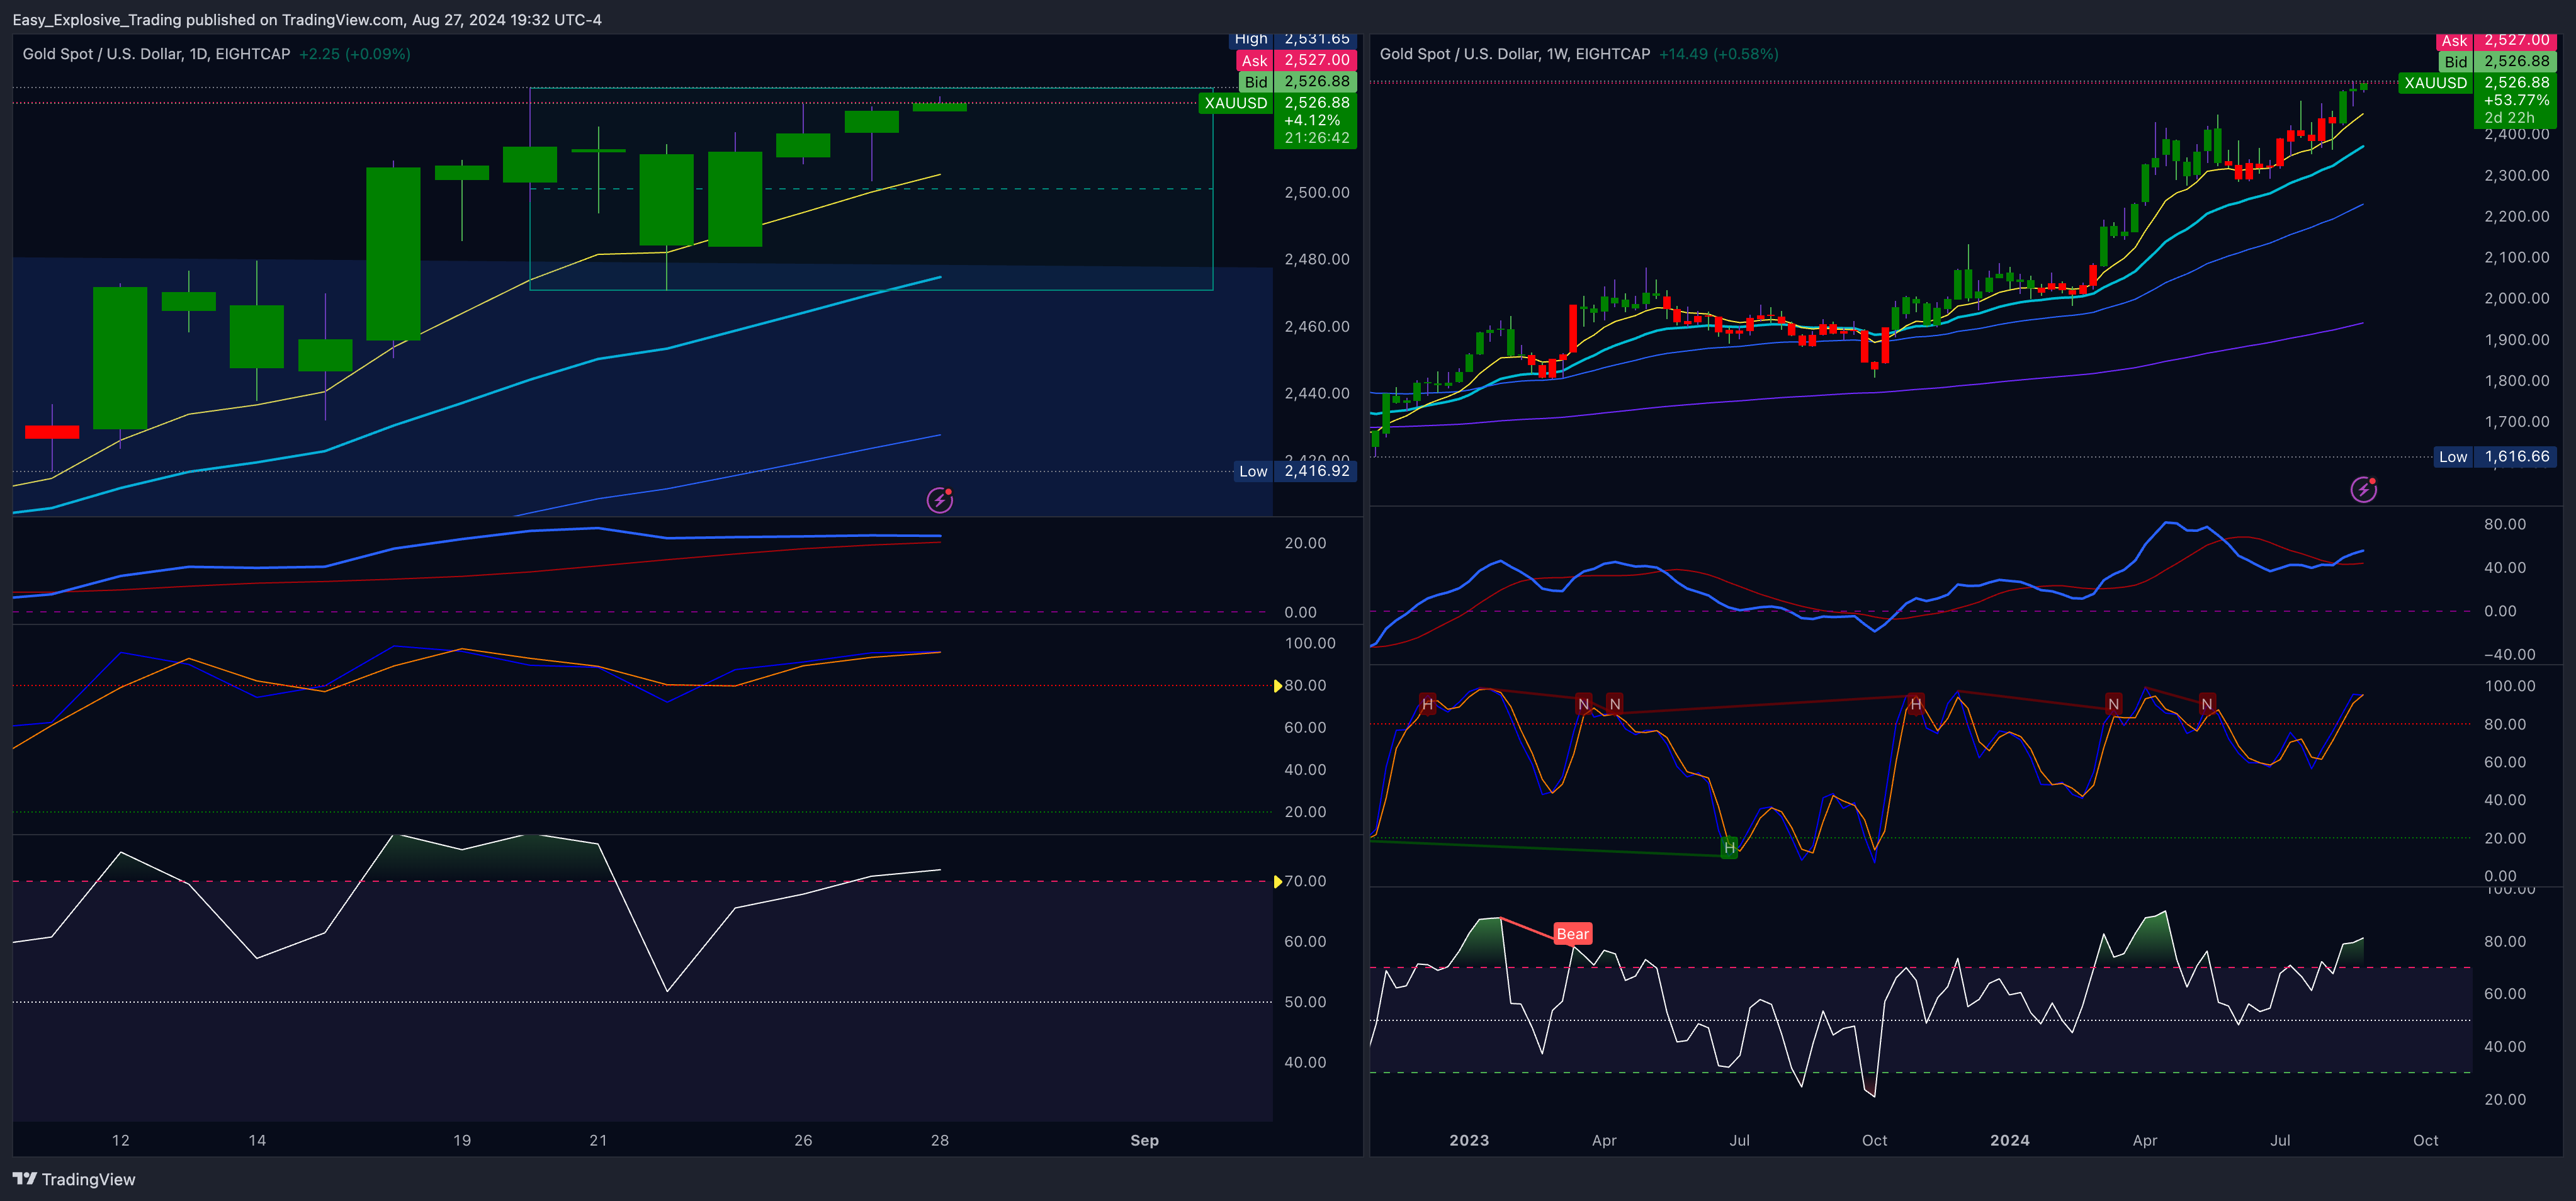Click the XAUUSD price label on weekly chart

(x=2435, y=82)
